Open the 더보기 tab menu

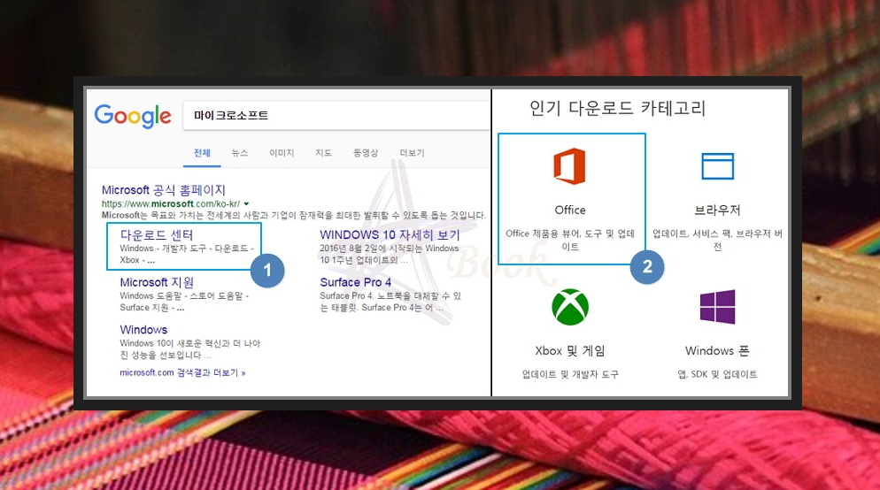(412, 153)
